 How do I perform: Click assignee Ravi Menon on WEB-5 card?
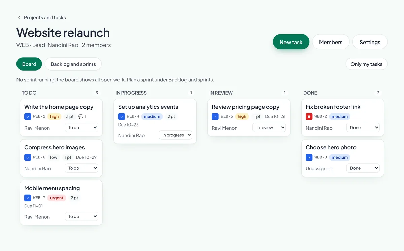tap(225, 128)
